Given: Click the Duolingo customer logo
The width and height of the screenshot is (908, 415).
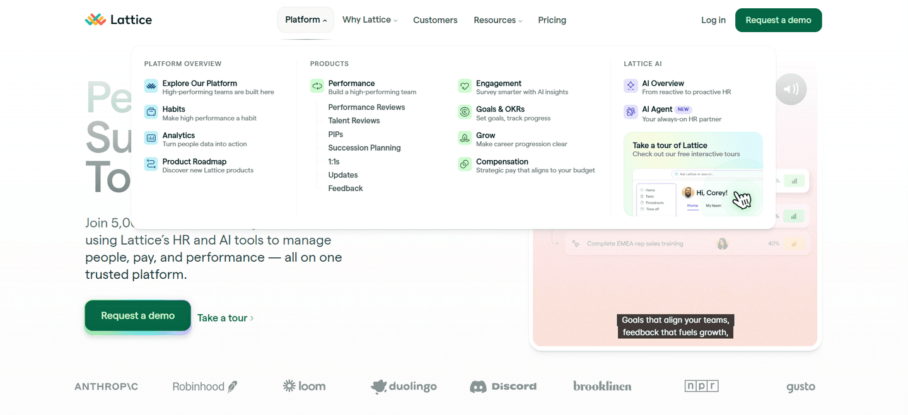Looking at the screenshot, I should coord(404,387).
